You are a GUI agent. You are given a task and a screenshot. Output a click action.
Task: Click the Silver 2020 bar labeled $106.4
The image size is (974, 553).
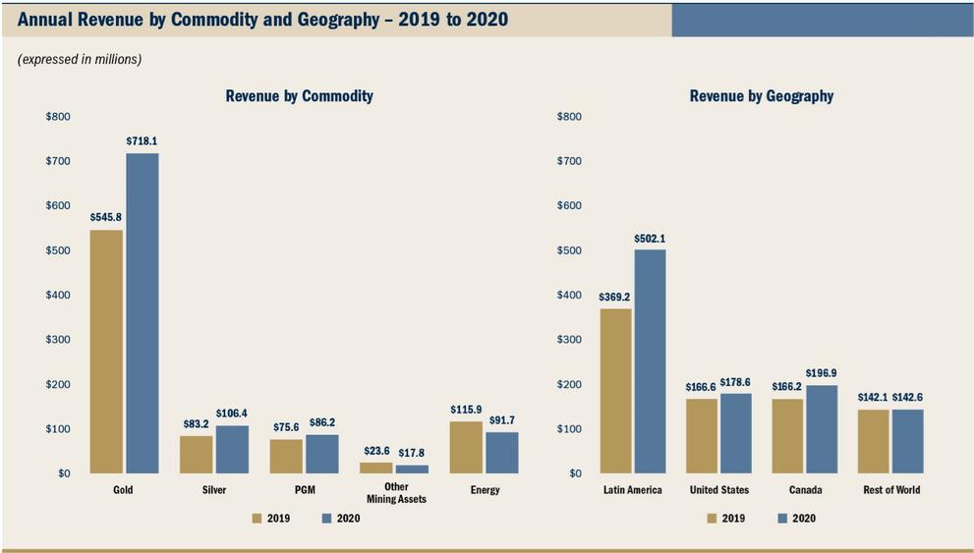coord(232,449)
